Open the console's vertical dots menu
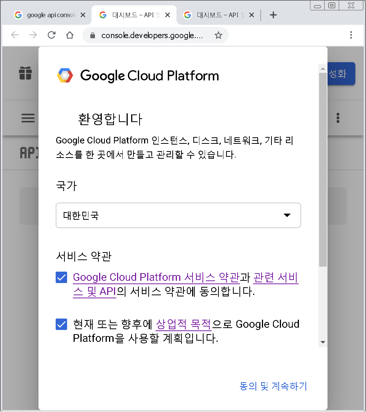Viewport: 366px width, 412px height. point(338,118)
